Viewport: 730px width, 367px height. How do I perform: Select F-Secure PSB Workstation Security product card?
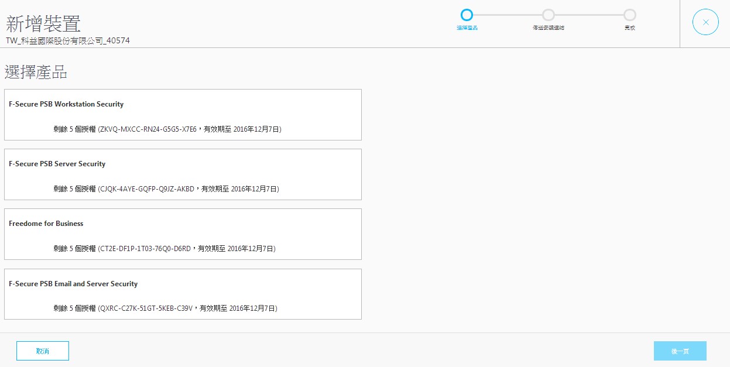(183, 115)
